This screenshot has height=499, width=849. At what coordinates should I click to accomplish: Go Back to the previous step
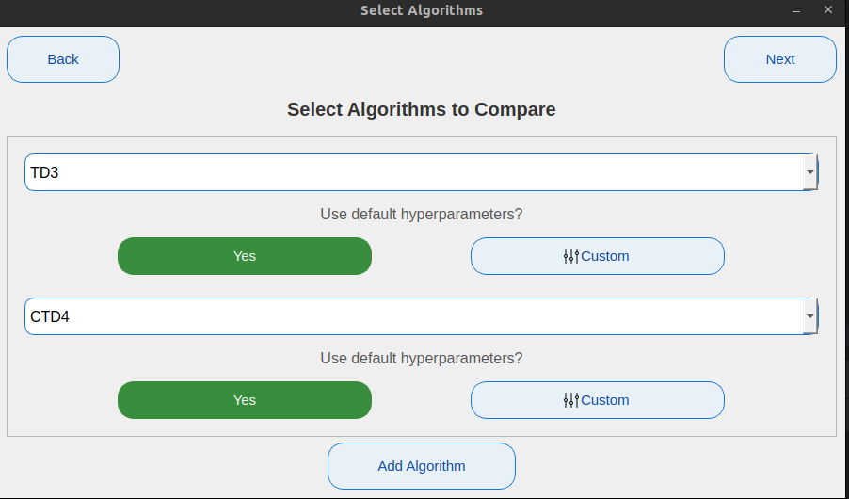tap(63, 59)
